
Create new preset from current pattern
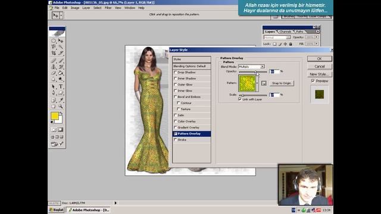[x=264, y=83]
